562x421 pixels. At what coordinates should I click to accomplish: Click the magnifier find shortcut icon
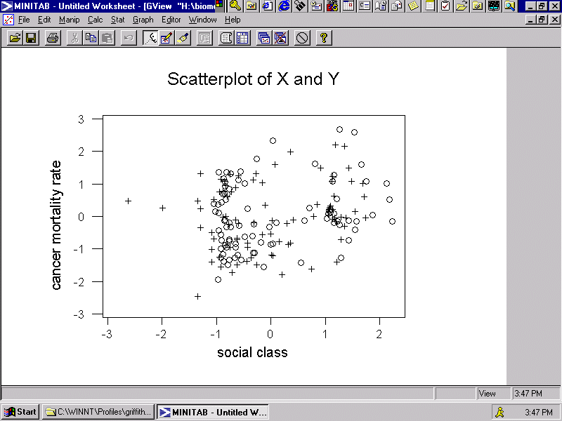510,6
